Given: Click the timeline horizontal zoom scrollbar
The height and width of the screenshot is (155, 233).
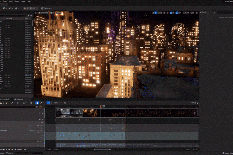Looking at the screenshot, I should [102, 150].
